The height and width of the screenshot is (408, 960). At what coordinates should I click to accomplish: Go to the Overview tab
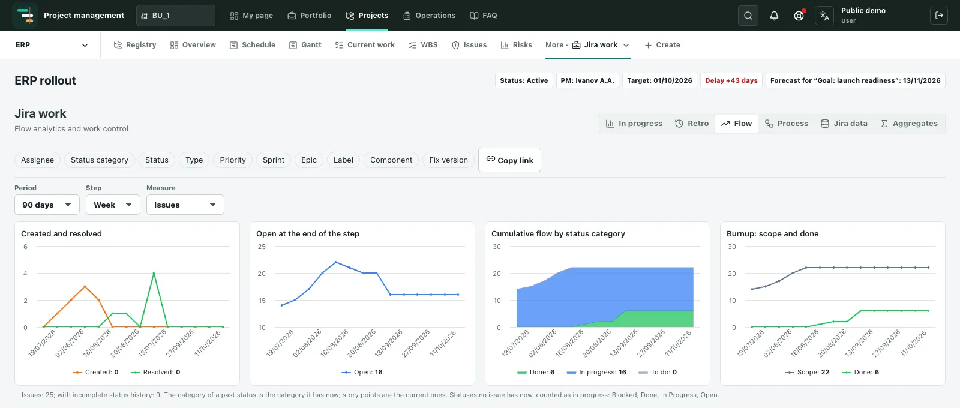coord(193,45)
